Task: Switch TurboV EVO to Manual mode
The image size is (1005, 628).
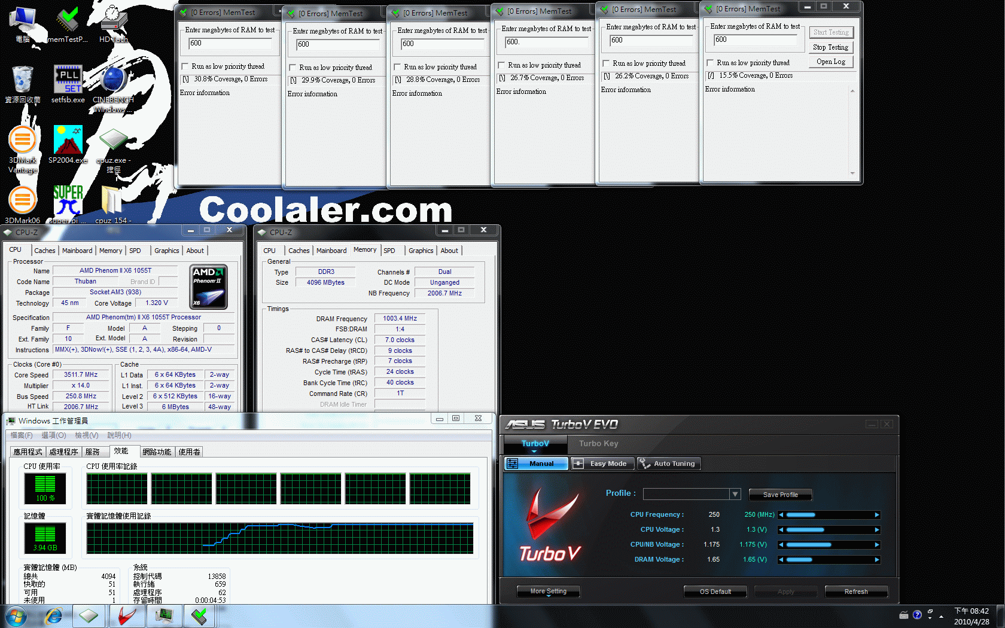Action: 536,464
